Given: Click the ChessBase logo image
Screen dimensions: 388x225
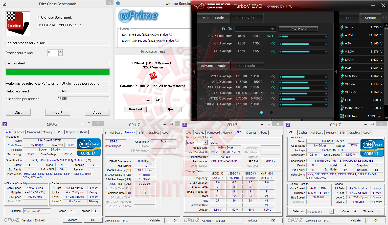Looking at the screenshot, I should click(x=17, y=23).
